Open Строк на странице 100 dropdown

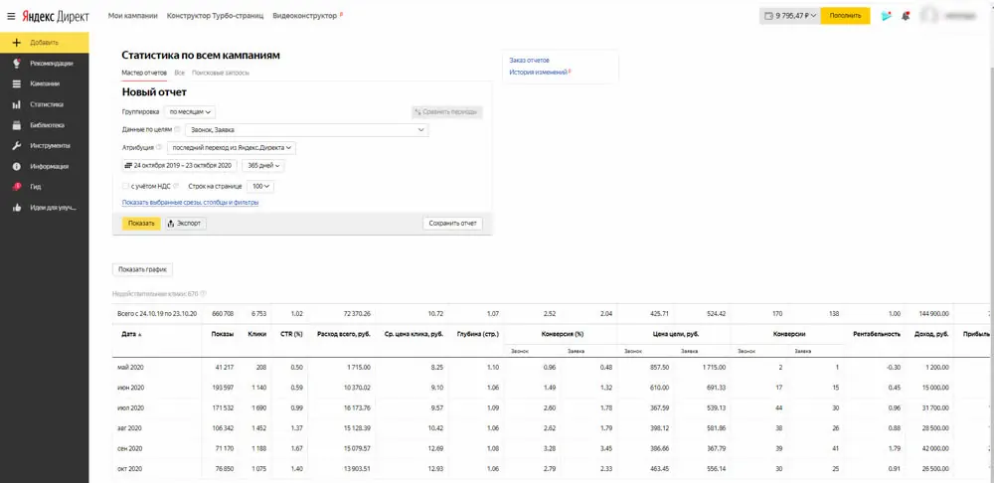pos(259,187)
